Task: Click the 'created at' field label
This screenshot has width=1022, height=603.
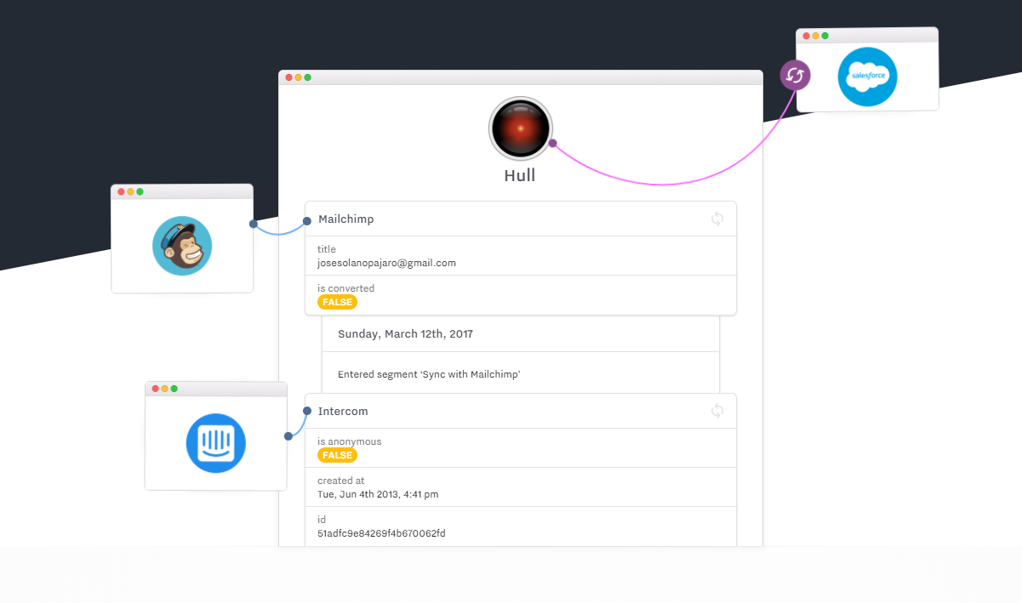Action: (x=340, y=481)
